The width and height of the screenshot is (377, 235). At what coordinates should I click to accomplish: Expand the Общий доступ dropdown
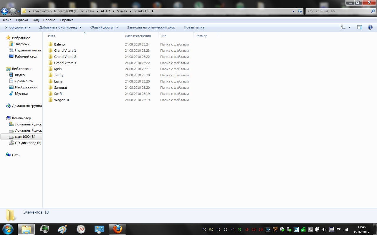104,27
